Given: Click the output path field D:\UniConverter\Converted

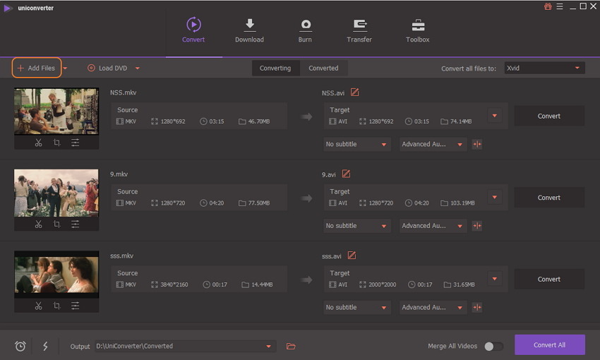Looking at the screenshot, I should coord(185,346).
